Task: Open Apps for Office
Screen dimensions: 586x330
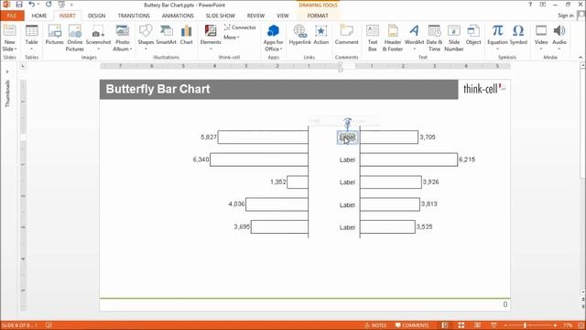Action: click(273, 31)
